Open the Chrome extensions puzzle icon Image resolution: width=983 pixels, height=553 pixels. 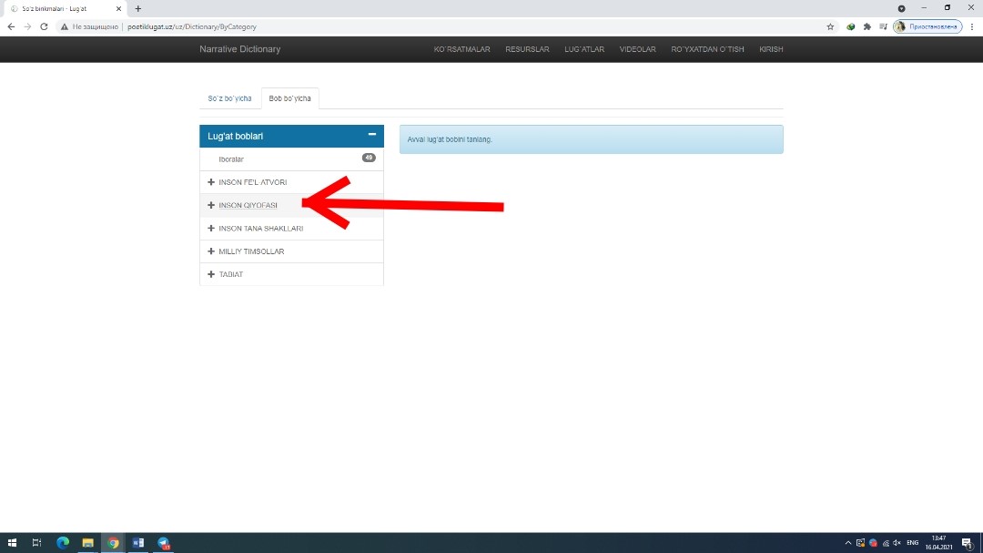click(x=866, y=26)
